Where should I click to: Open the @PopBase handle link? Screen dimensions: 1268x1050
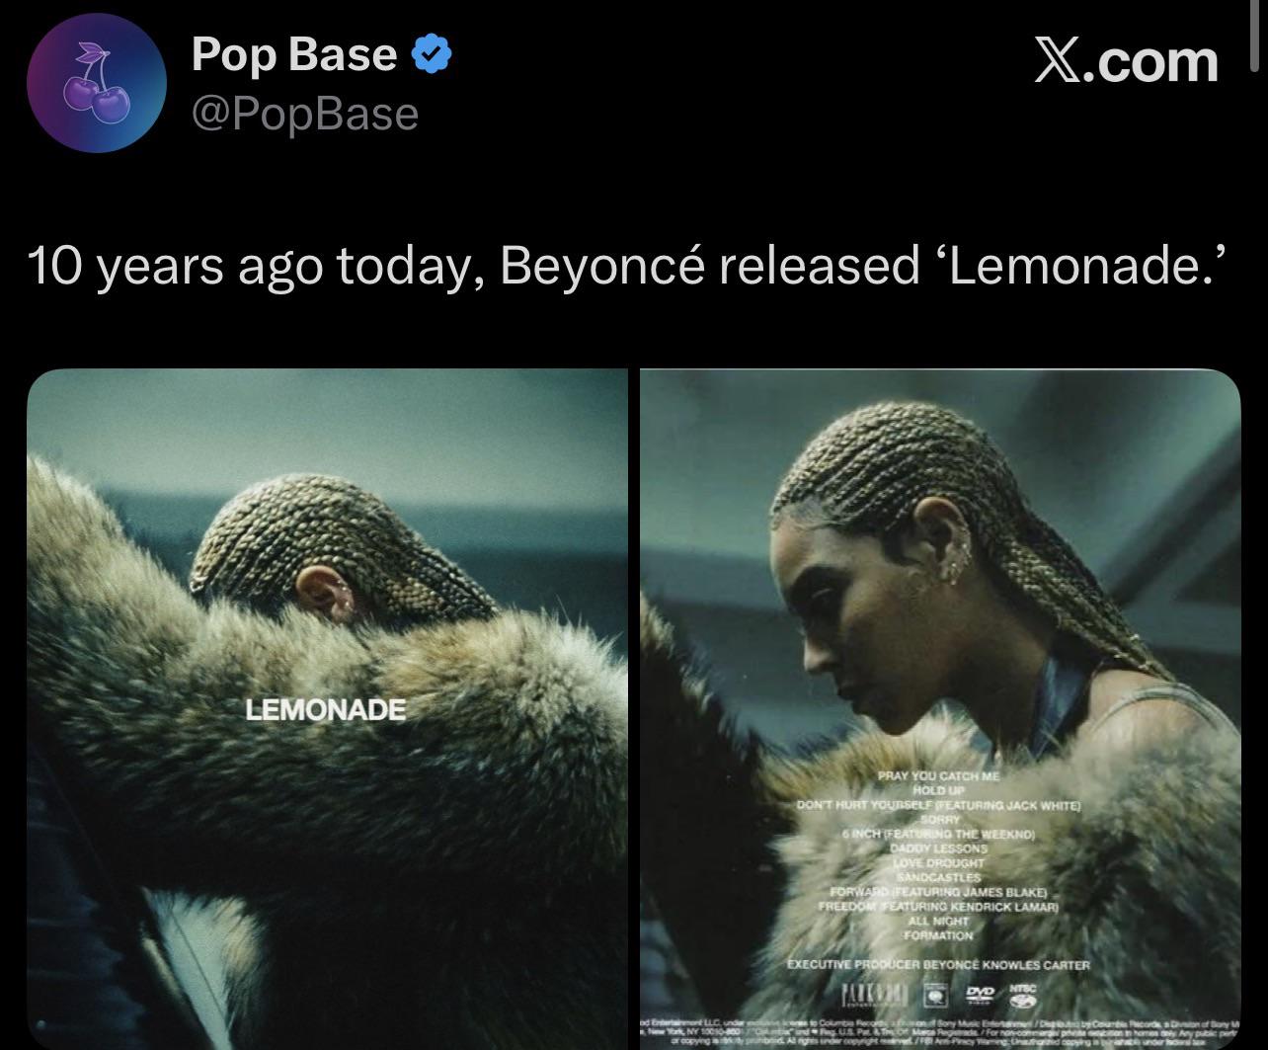[x=304, y=114]
